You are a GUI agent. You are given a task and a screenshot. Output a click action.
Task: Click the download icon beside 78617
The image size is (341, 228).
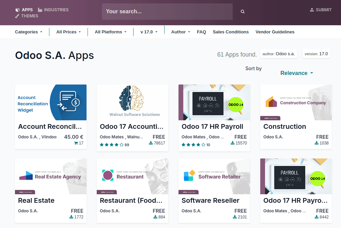tap(151, 143)
